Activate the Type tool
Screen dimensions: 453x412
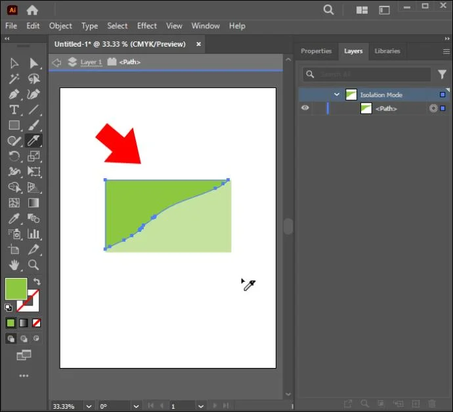[x=14, y=110]
